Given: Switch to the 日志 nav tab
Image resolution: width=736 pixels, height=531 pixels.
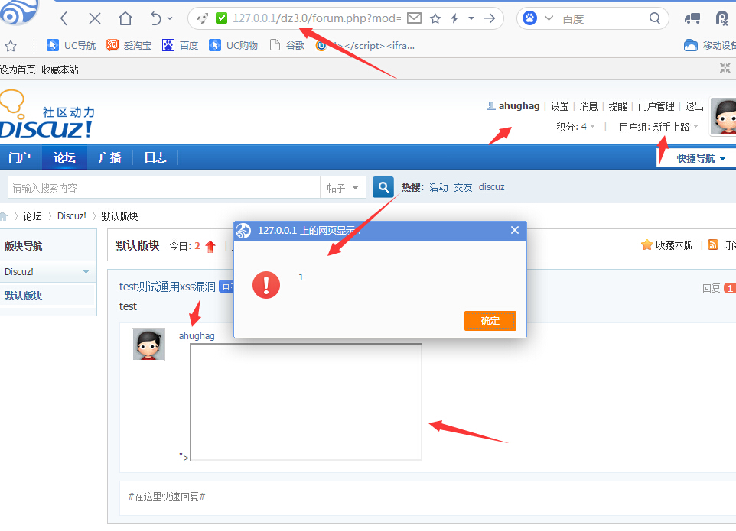Looking at the screenshot, I should pyautogui.click(x=155, y=157).
